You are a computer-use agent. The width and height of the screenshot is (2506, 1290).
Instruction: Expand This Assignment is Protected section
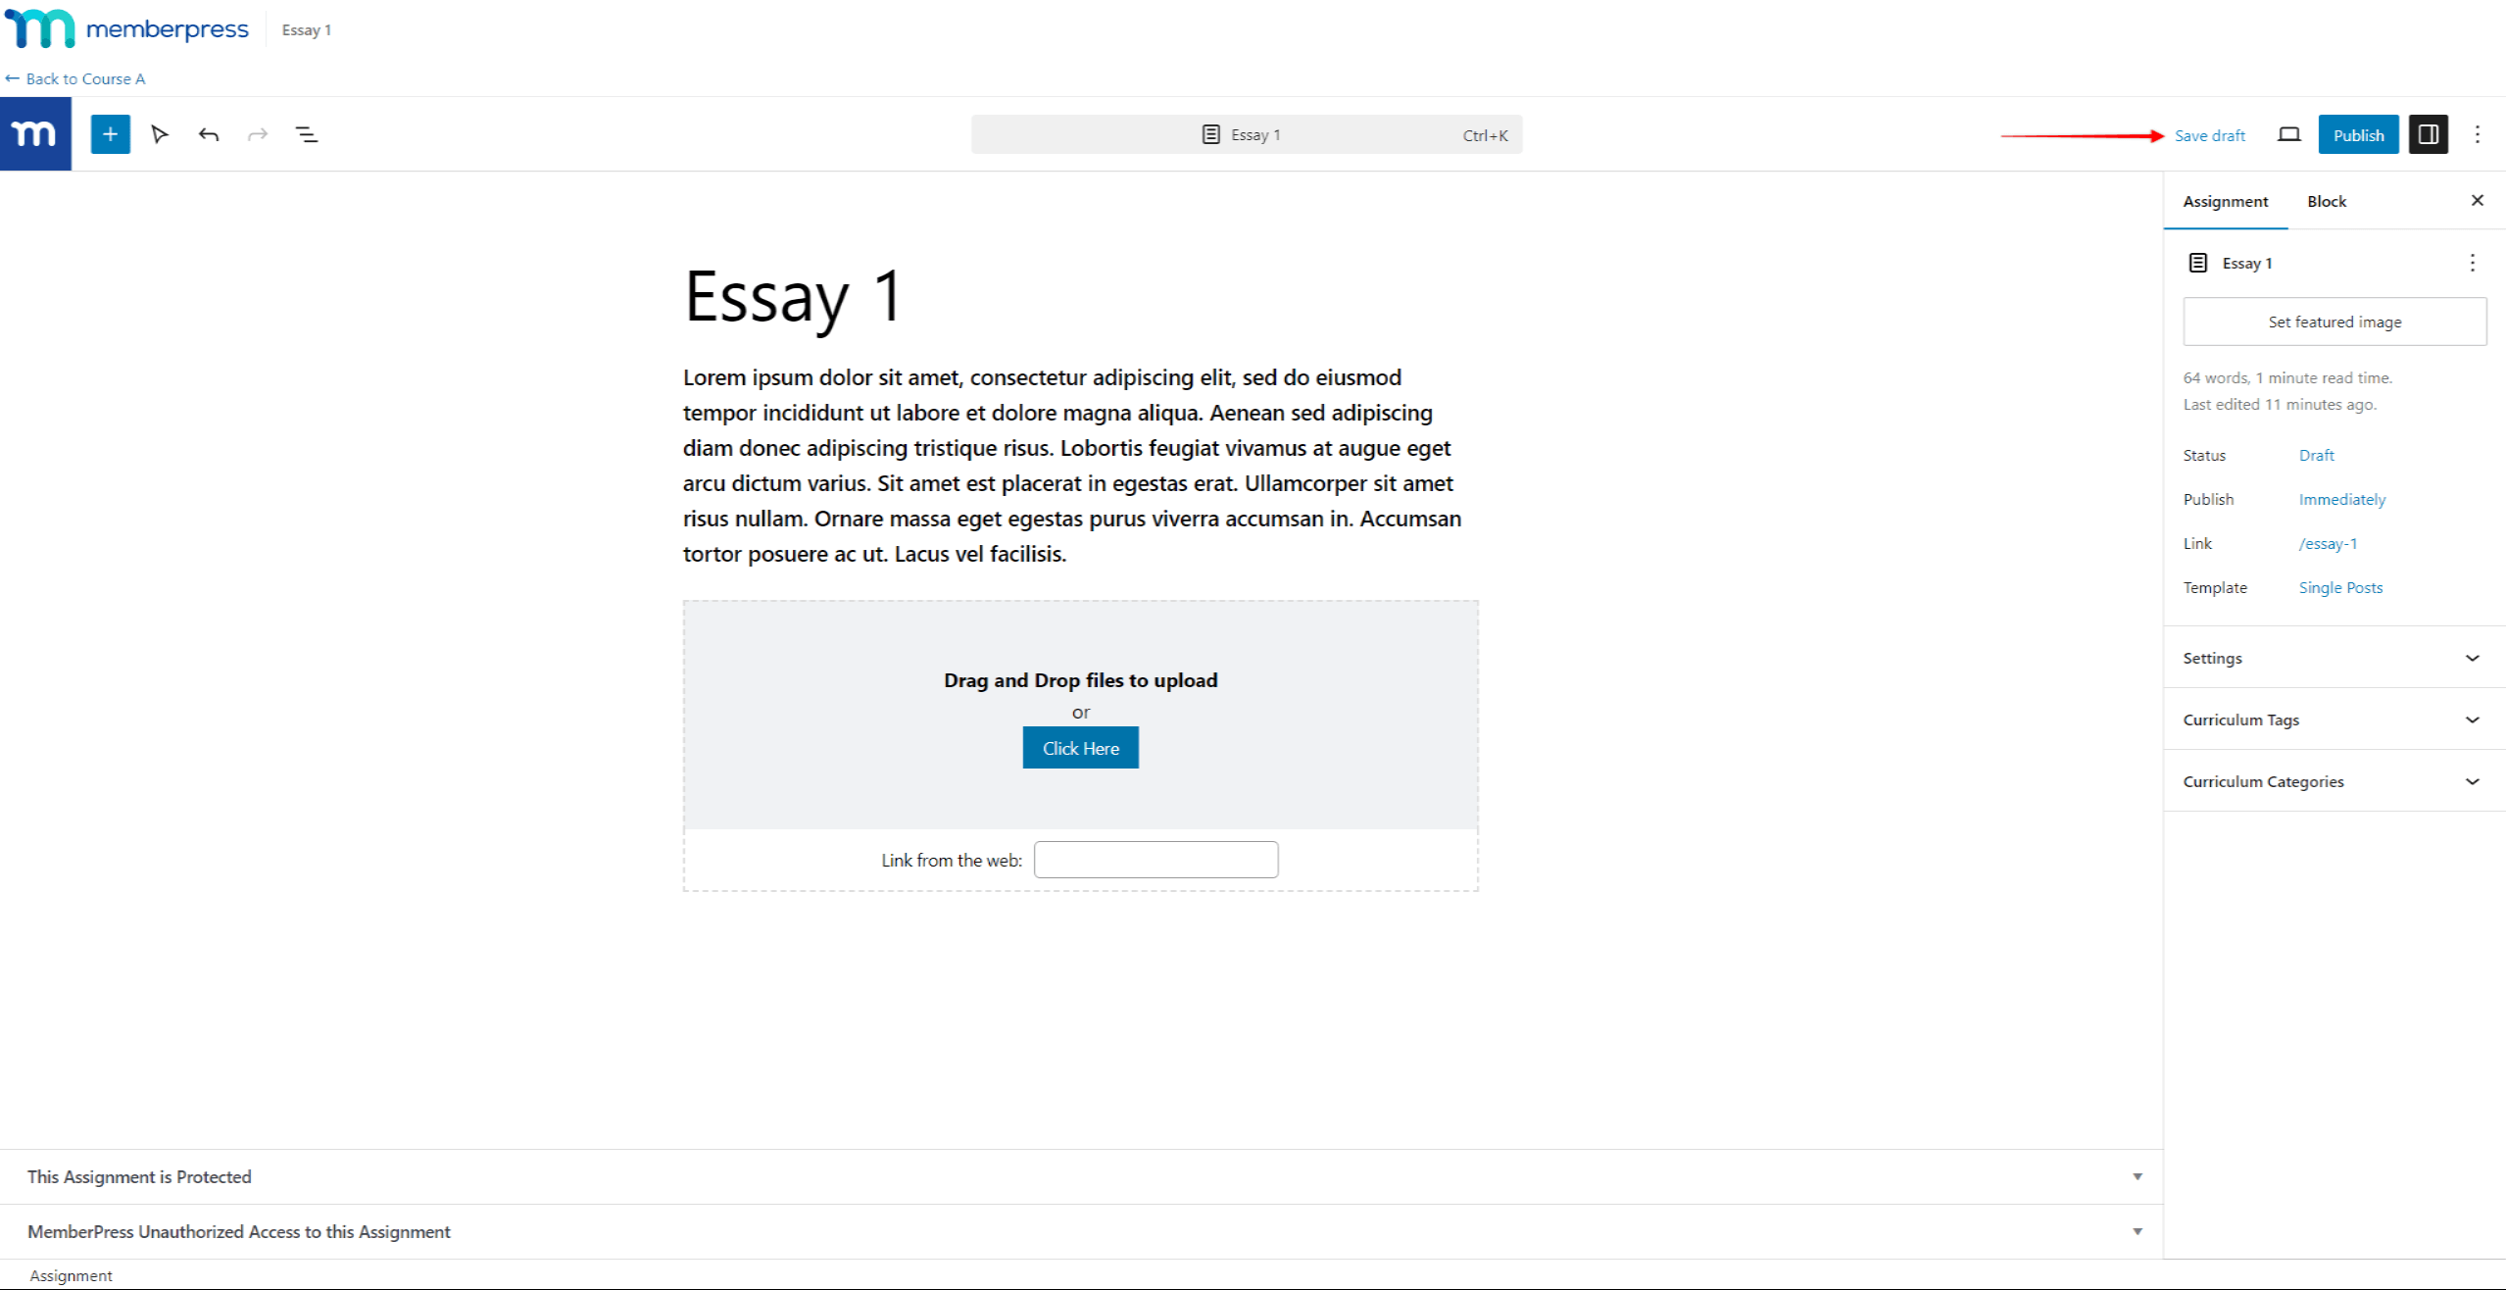click(x=2136, y=1176)
